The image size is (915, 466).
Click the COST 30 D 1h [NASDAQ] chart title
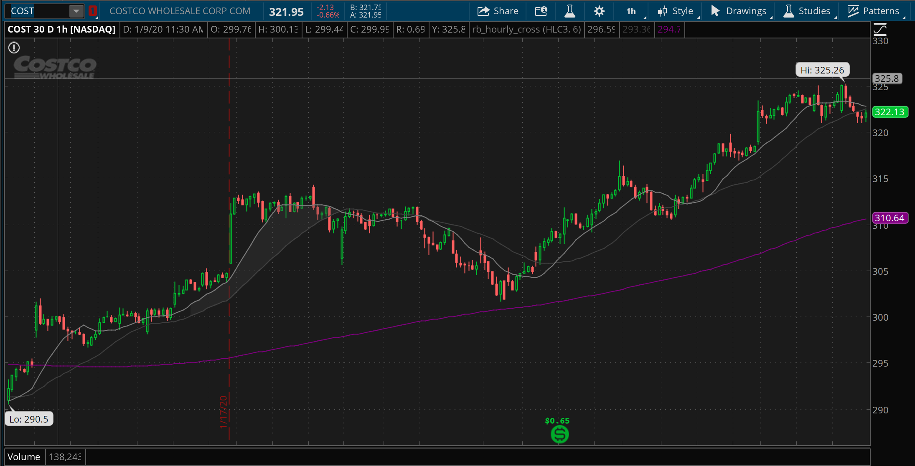click(x=61, y=29)
